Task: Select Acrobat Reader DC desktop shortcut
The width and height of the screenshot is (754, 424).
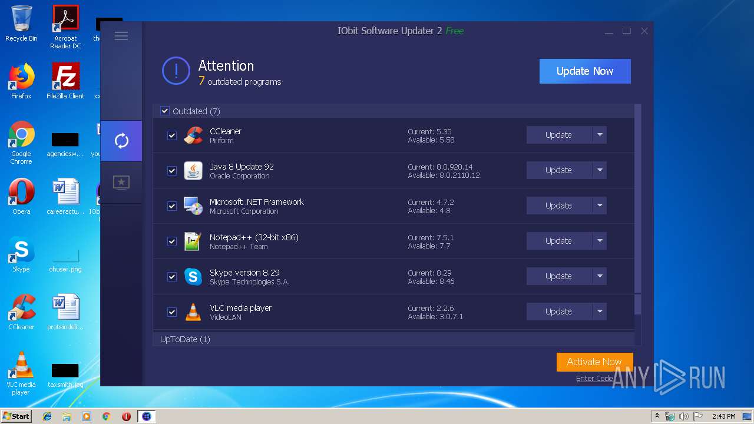Action: [65, 27]
